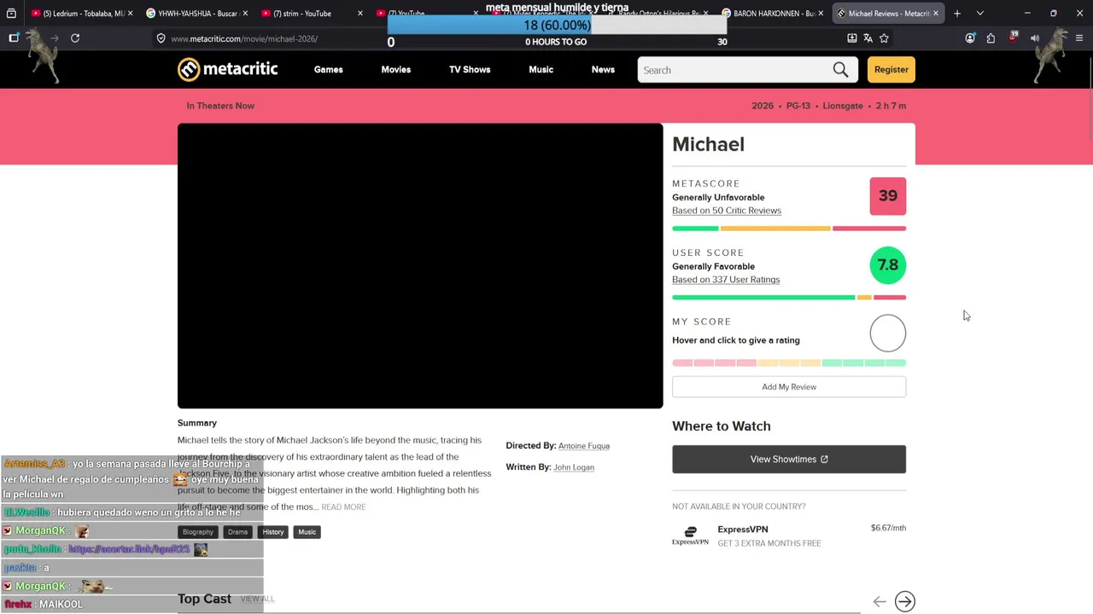Select the Music genre tag
This screenshot has height=614, width=1093.
[x=307, y=532]
